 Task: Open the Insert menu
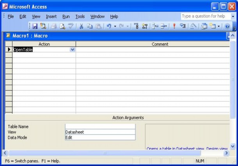[51, 16]
